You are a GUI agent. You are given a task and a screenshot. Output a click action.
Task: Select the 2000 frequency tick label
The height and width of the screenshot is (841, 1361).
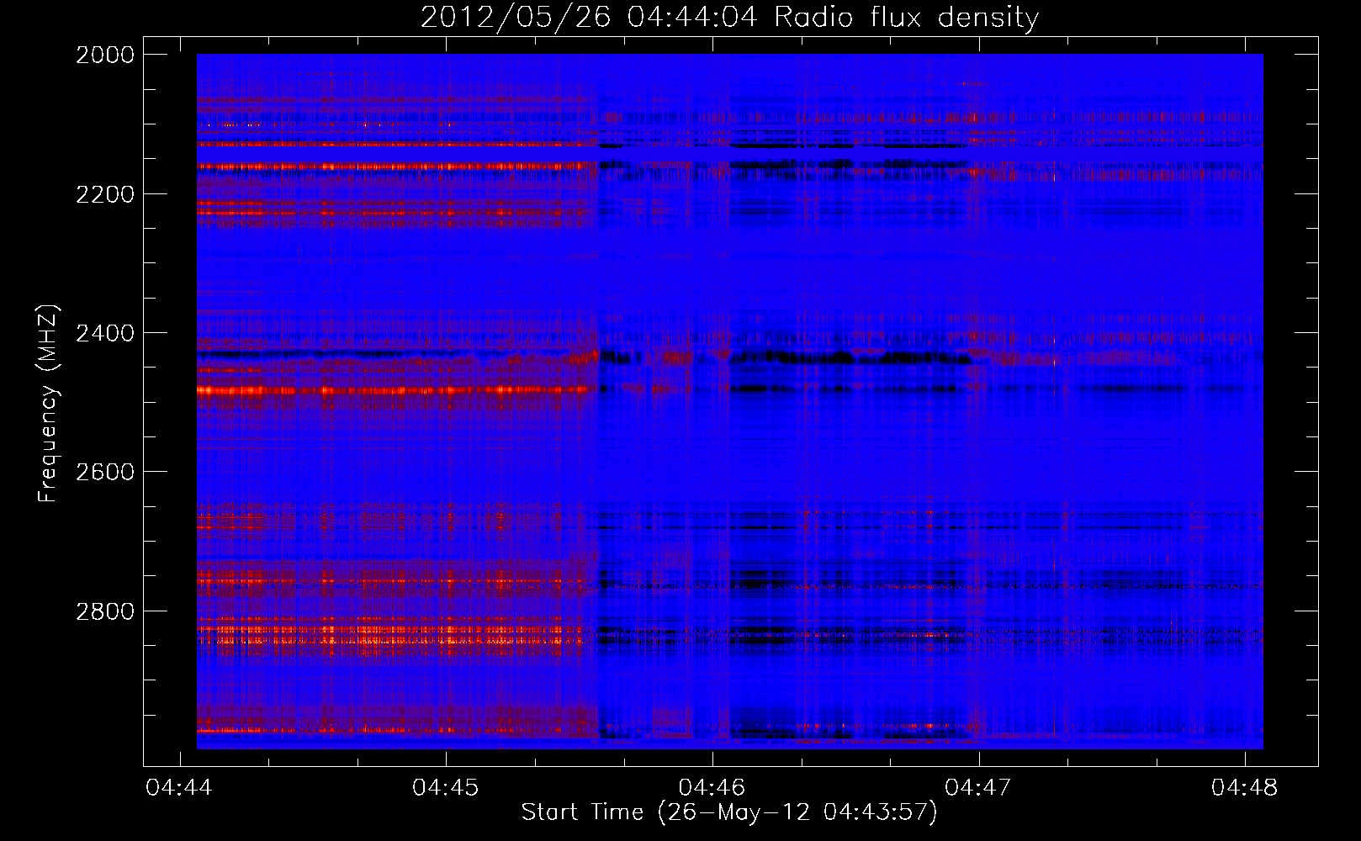click(105, 55)
